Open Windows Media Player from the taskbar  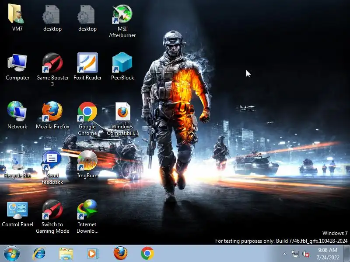[92, 254]
